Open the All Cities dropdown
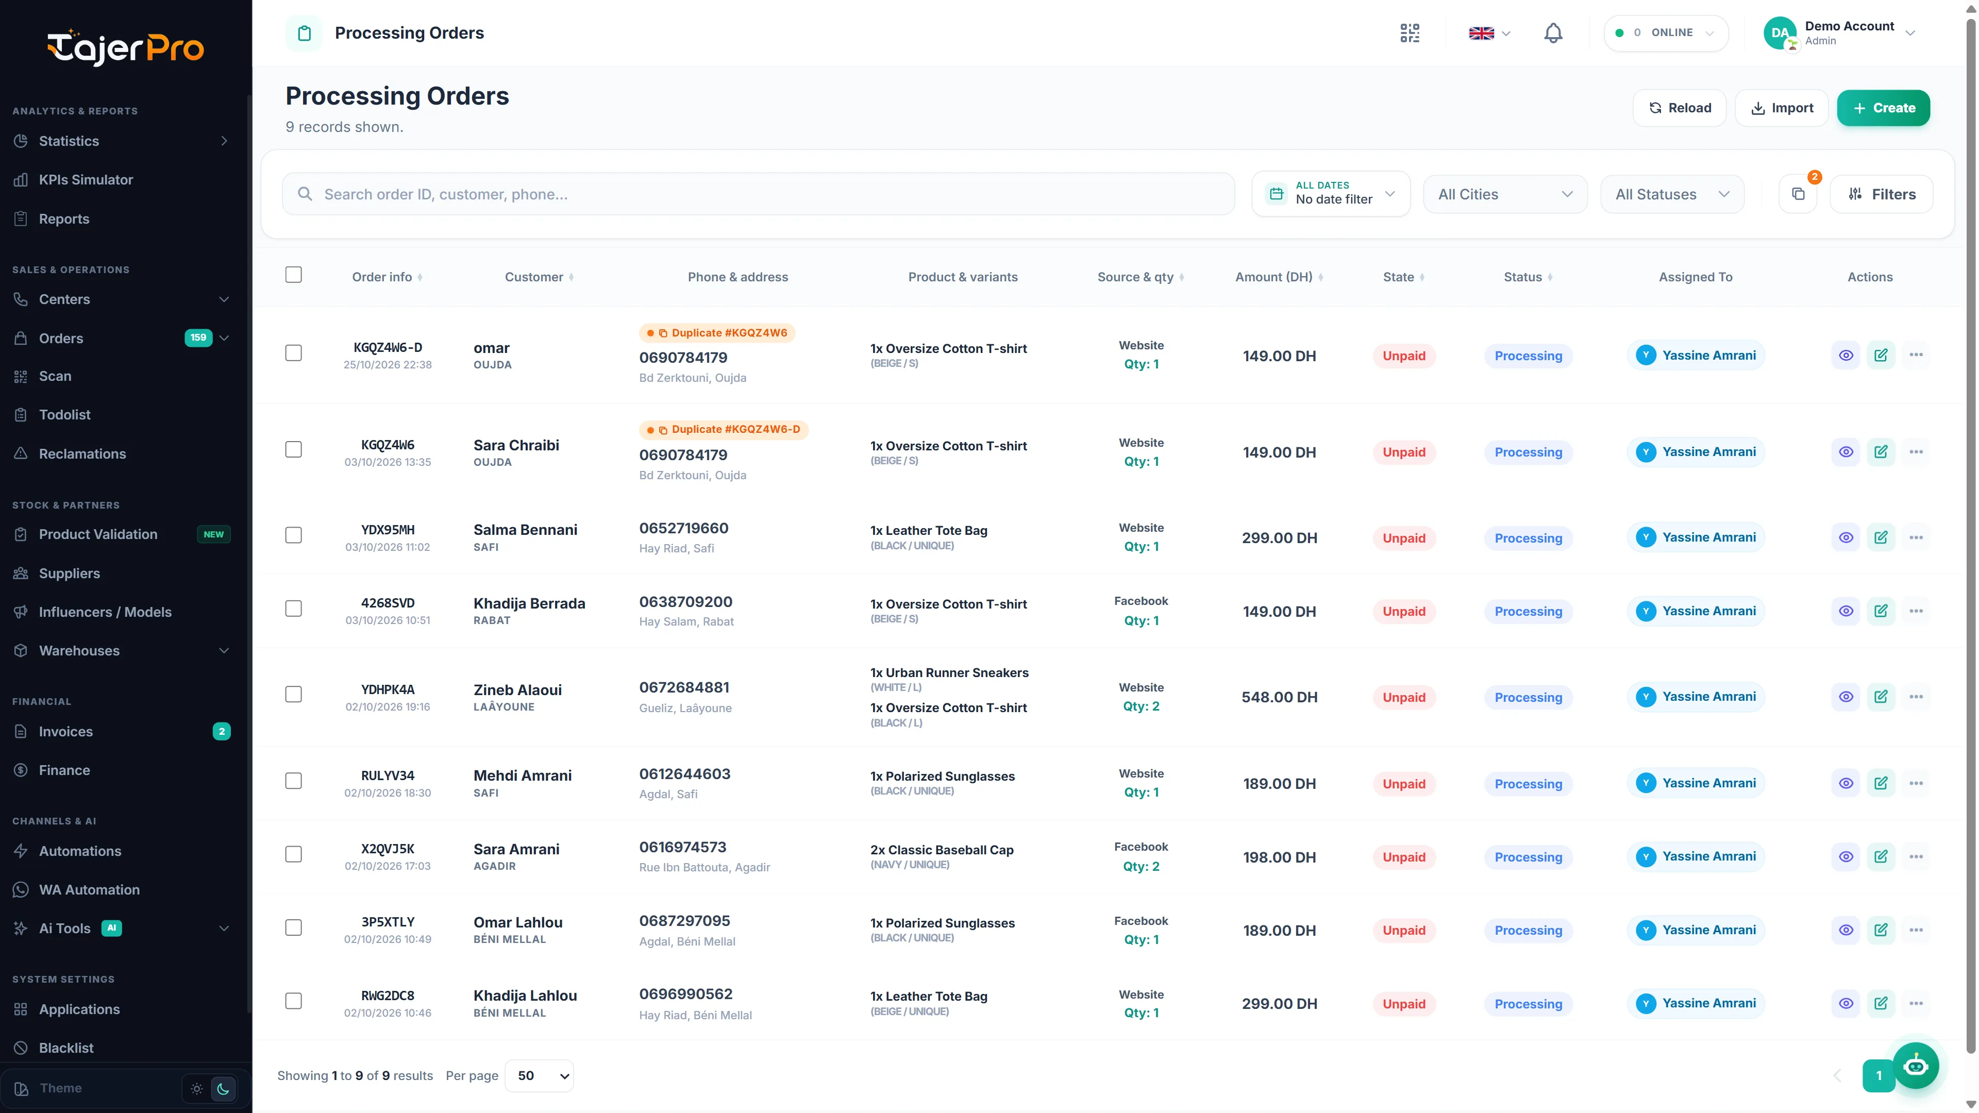Image resolution: width=1979 pixels, height=1113 pixels. click(1505, 194)
